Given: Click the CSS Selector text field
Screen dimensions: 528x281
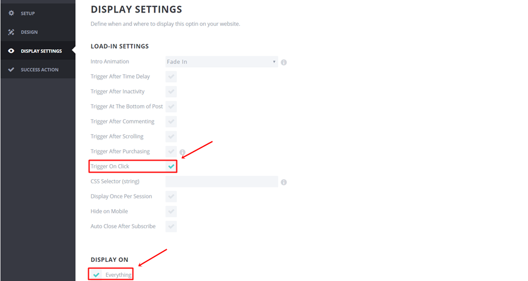Looking at the screenshot, I should [221, 182].
